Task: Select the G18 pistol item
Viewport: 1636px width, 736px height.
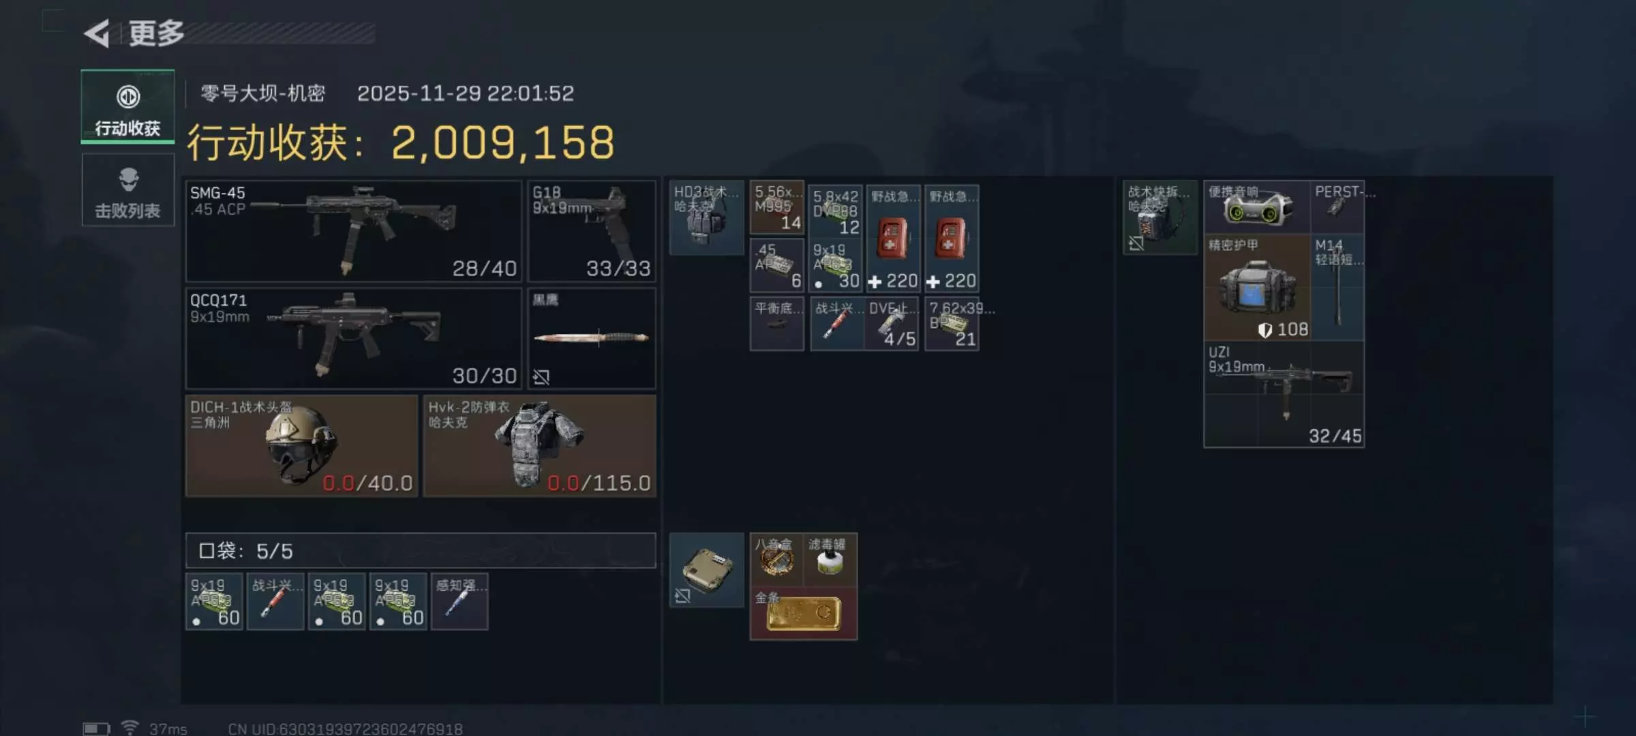Action: pos(591,231)
